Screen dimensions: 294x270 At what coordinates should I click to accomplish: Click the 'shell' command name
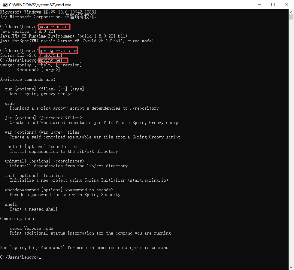click(x=11, y=204)
